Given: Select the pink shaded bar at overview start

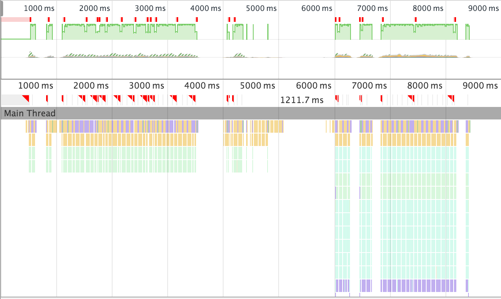Looking at the screenshot, I should pyautogui.click(x=15, y=20).
